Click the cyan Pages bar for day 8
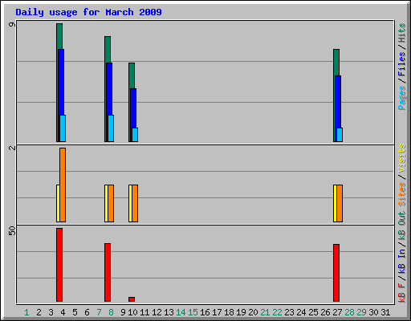Screen dimensions: 411x321 click(111, 128)
